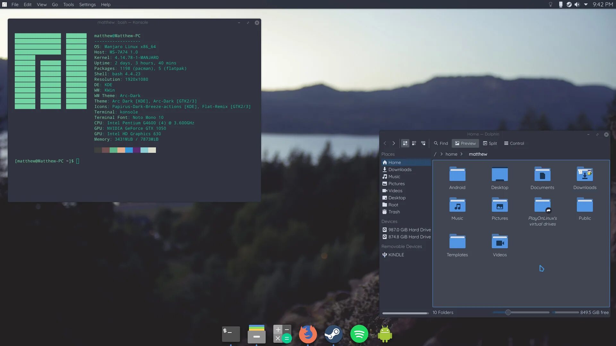616x346 pixels.
Task: Select Downloads in the Places sidebar
Action: point(400,169)
